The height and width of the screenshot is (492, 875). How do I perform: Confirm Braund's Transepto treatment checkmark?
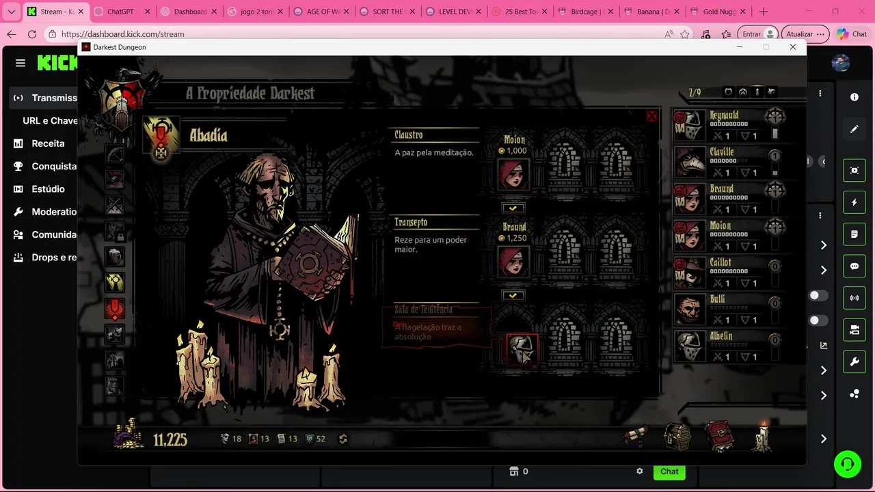(x=513, y=295)
